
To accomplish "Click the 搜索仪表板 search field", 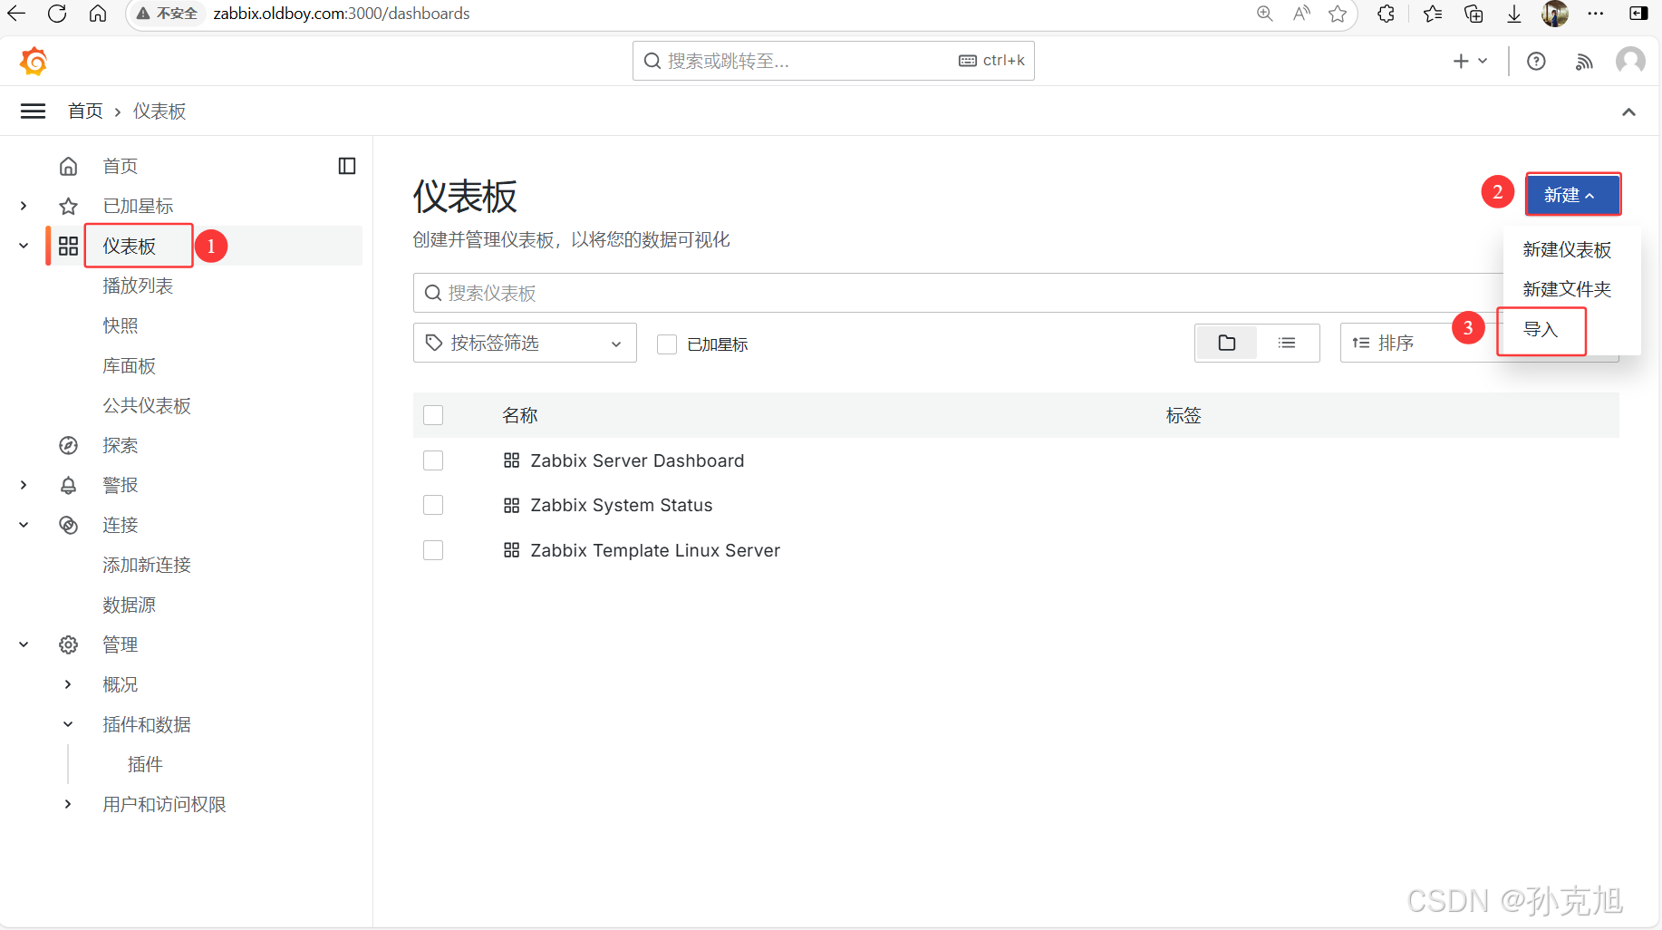I will [x=958, y=293].
